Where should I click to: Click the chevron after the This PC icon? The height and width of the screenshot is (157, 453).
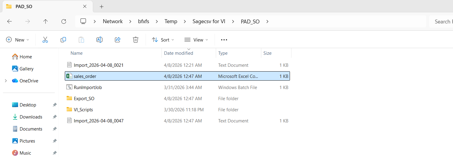95,21
